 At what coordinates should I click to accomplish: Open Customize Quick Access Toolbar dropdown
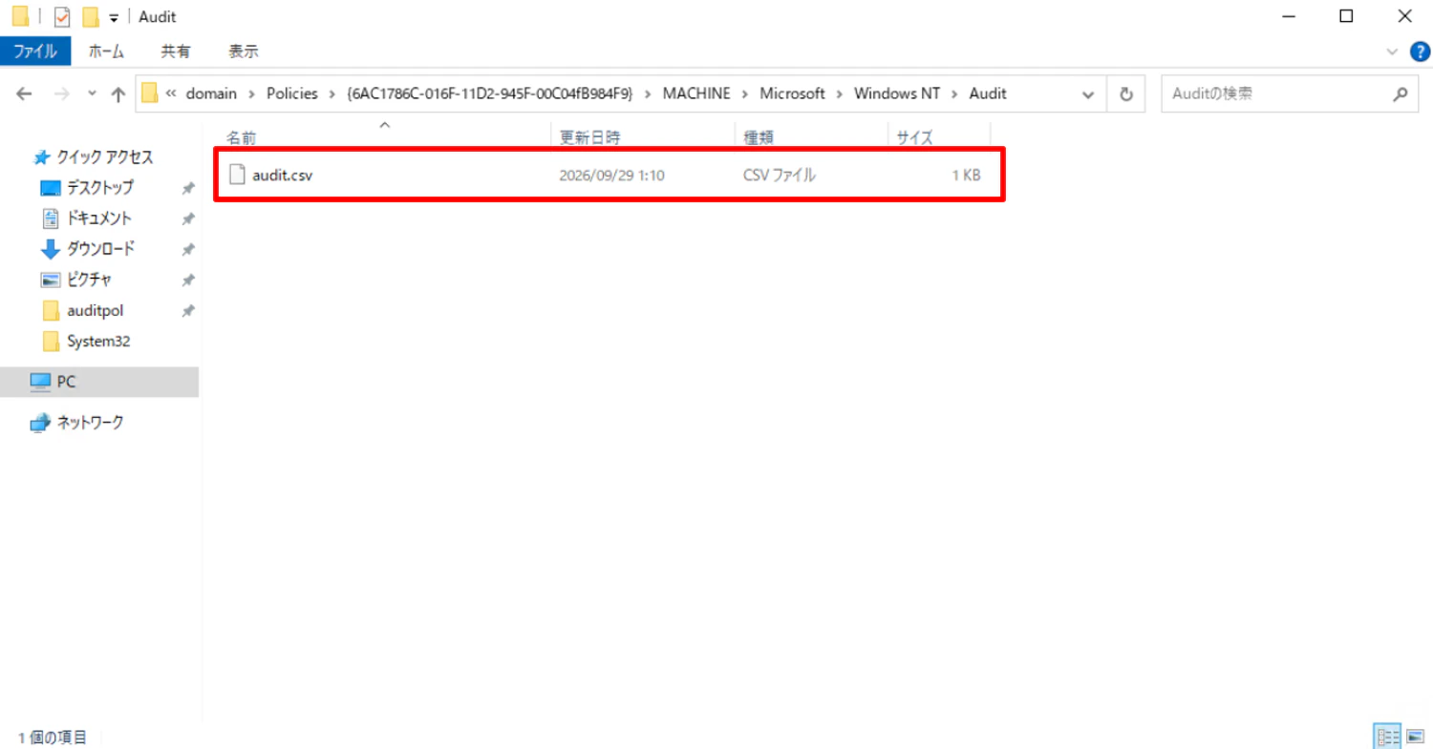point(114,17)
